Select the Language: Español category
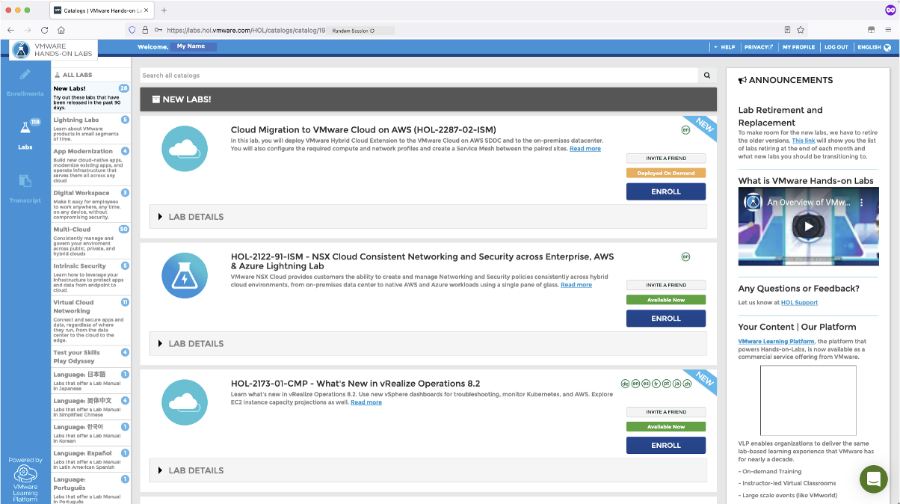This screenshot has height=504, width=900. (x=90, y=460)
